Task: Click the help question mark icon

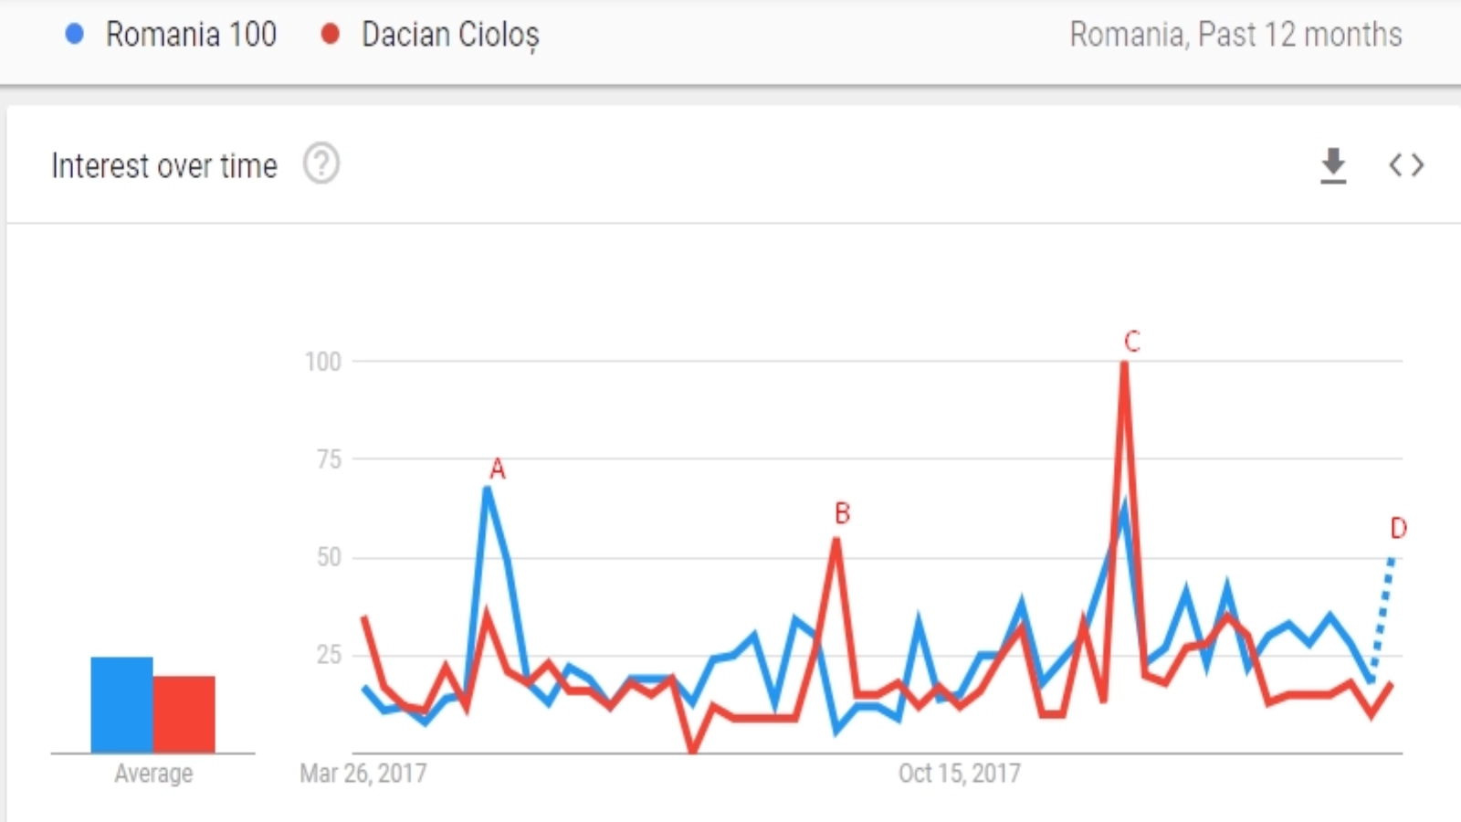Action: (321, 164)
